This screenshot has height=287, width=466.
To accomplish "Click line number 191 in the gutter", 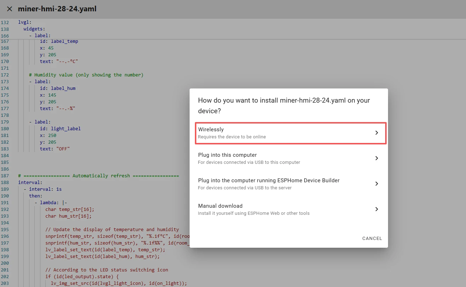I will coord(5,203).
